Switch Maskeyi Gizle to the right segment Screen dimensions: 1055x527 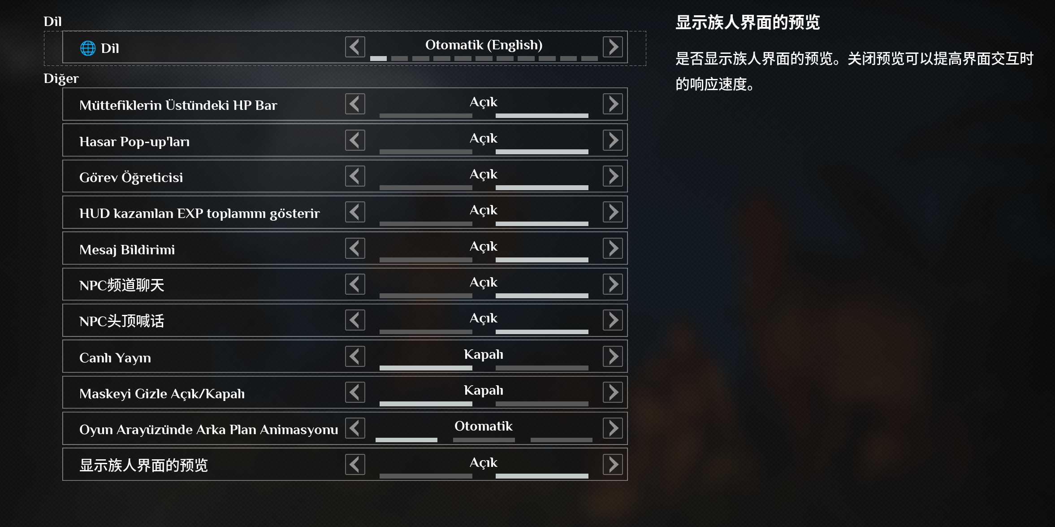541,404
